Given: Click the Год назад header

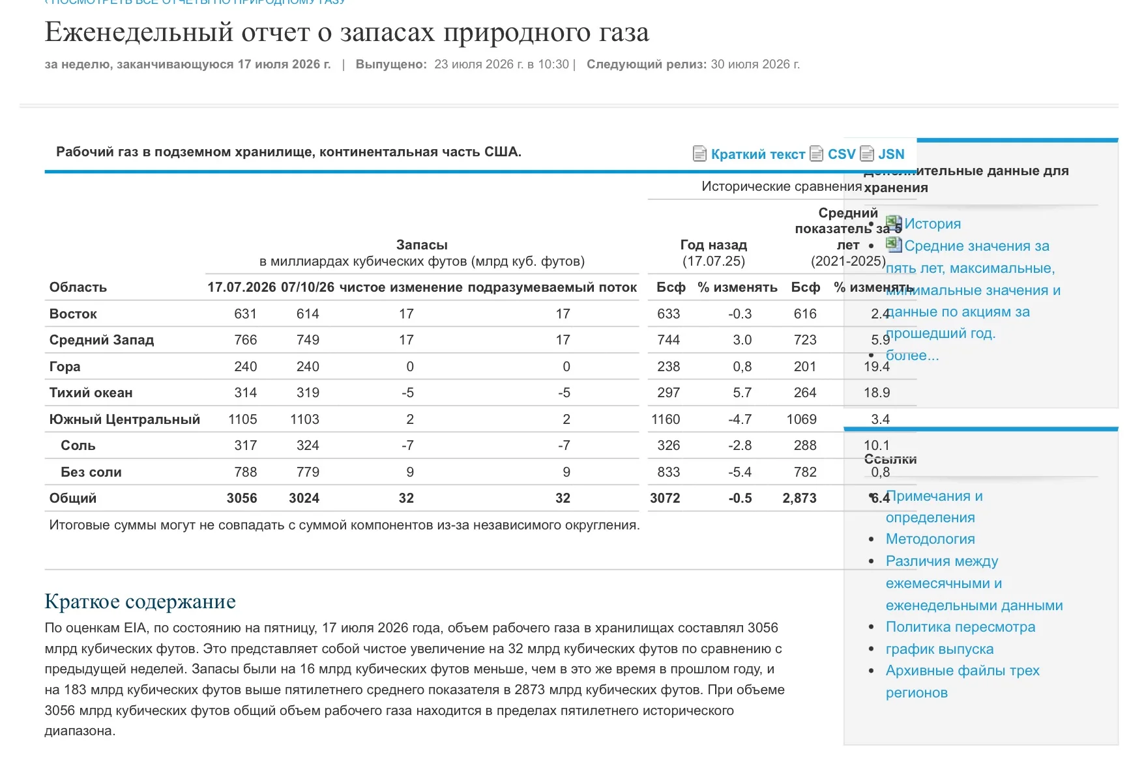Looking at the screenshot, I should (714, 245).
